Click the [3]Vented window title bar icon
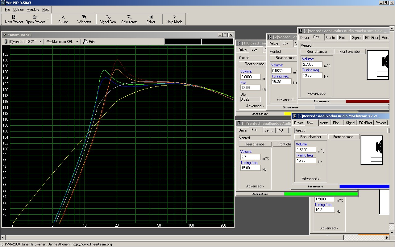Viewport: 395px width, 247px height. click(301, 31)
